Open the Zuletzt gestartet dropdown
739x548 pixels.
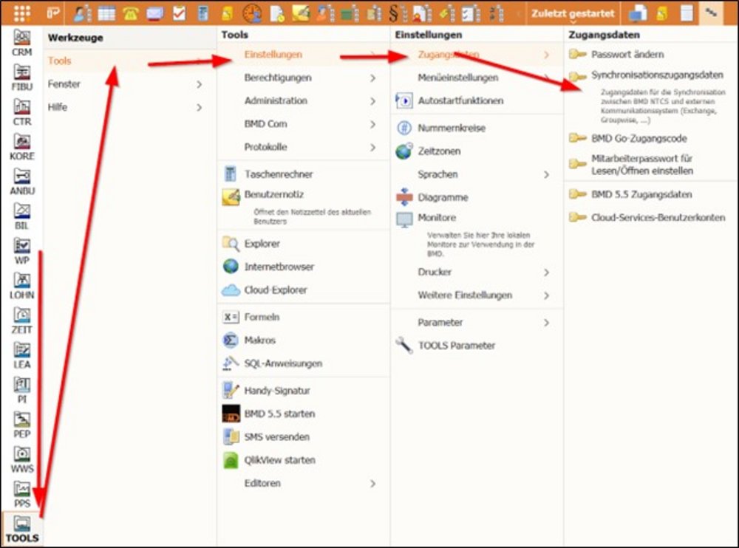[572, 14]
